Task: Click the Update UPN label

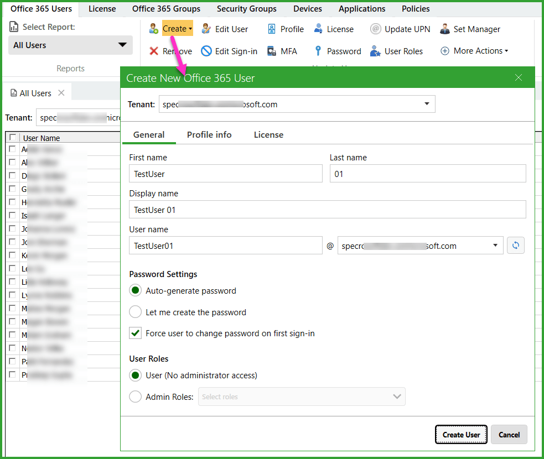Action: (407, 29)
